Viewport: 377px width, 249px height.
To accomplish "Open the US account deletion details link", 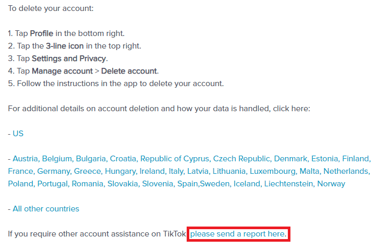I will click(x=18, y=134).
